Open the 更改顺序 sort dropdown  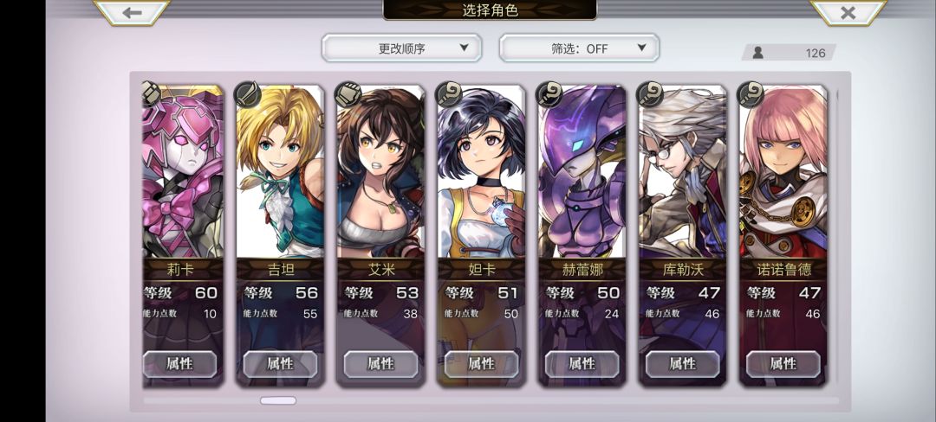coord(402,48)
